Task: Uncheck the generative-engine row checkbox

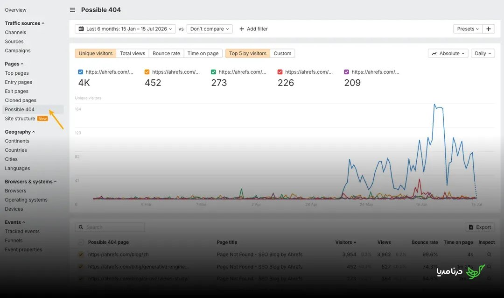Action: (x=81, y=267)
